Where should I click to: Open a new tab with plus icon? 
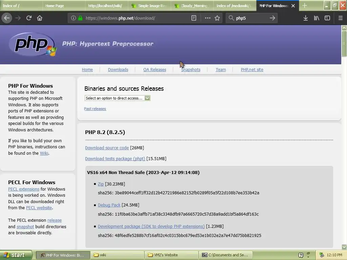click(305, 5)
